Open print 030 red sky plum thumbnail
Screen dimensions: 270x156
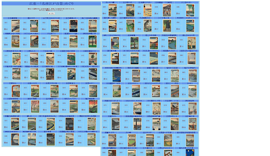click(93, 106)
